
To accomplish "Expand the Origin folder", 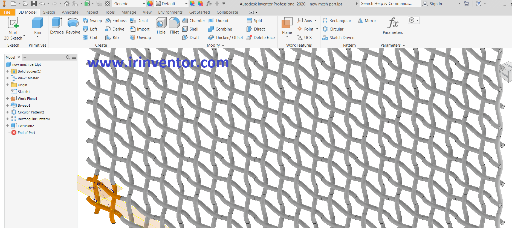I will coord(8,85).
